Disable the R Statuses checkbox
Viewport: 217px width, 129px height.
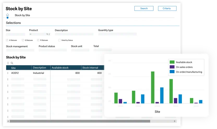click(x=38, y=40)
